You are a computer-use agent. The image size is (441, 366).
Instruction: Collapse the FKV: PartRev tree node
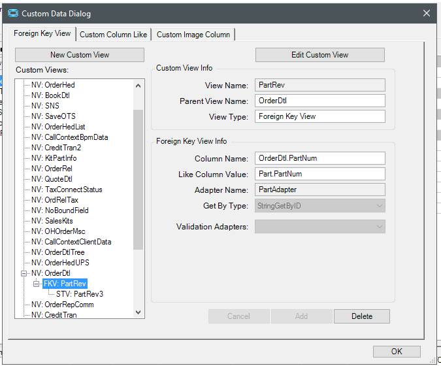36,284
